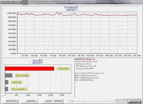Click the SATA 150 label
The height and width of the screenshot is (104, 143).
[x=17, y=82]
